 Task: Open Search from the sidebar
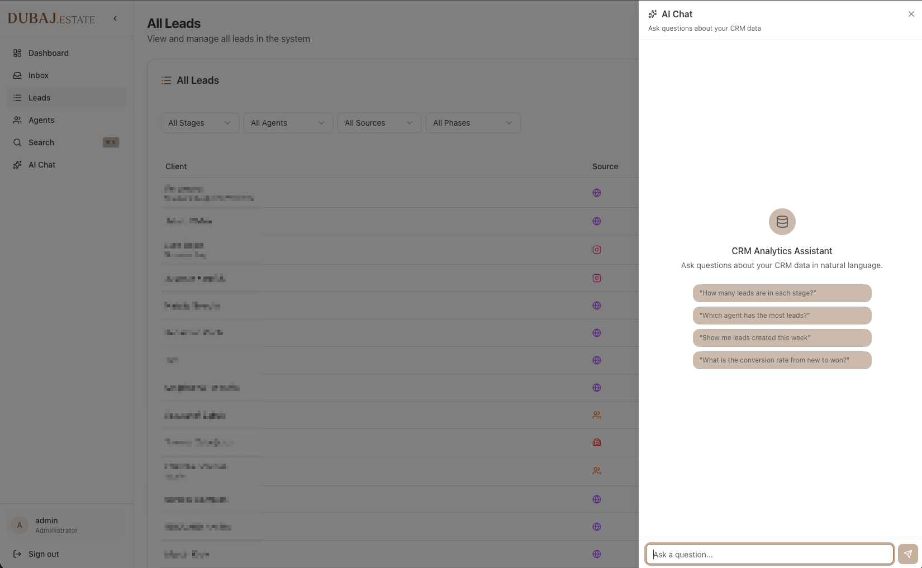pyautogui.click(x=66, y=142)
